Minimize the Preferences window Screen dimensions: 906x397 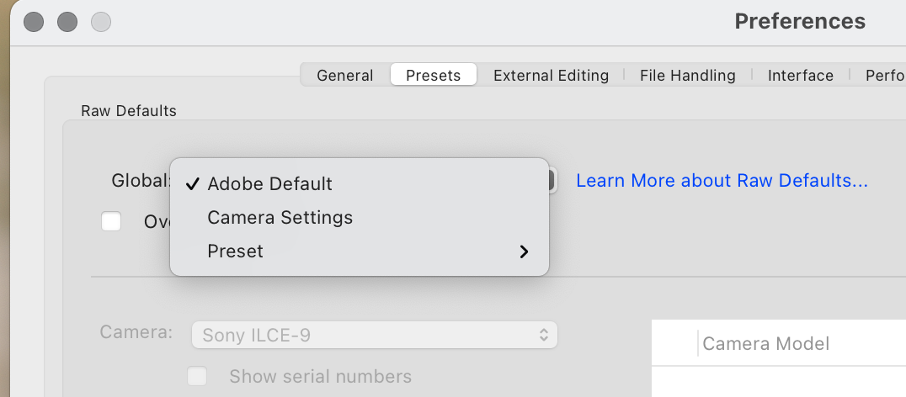coord(67,22)
